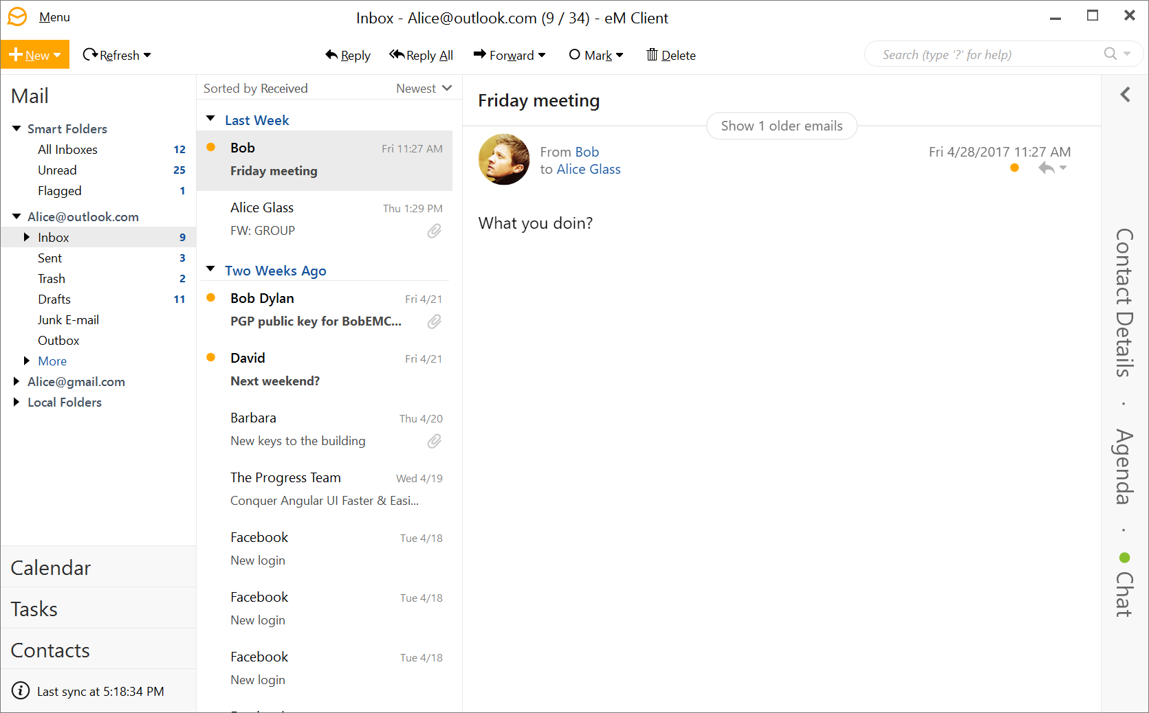Click Bob's avatar photo

point(504,159)
